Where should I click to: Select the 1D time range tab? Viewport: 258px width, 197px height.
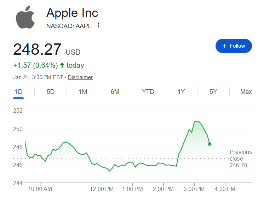click(x=18, y=92)
